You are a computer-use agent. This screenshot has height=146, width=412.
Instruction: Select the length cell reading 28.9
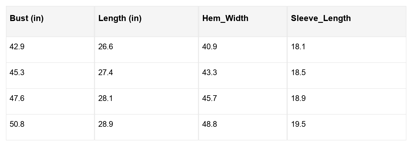tap(105, 124)
